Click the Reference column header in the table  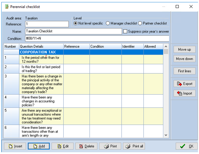(x=77, y=46)
